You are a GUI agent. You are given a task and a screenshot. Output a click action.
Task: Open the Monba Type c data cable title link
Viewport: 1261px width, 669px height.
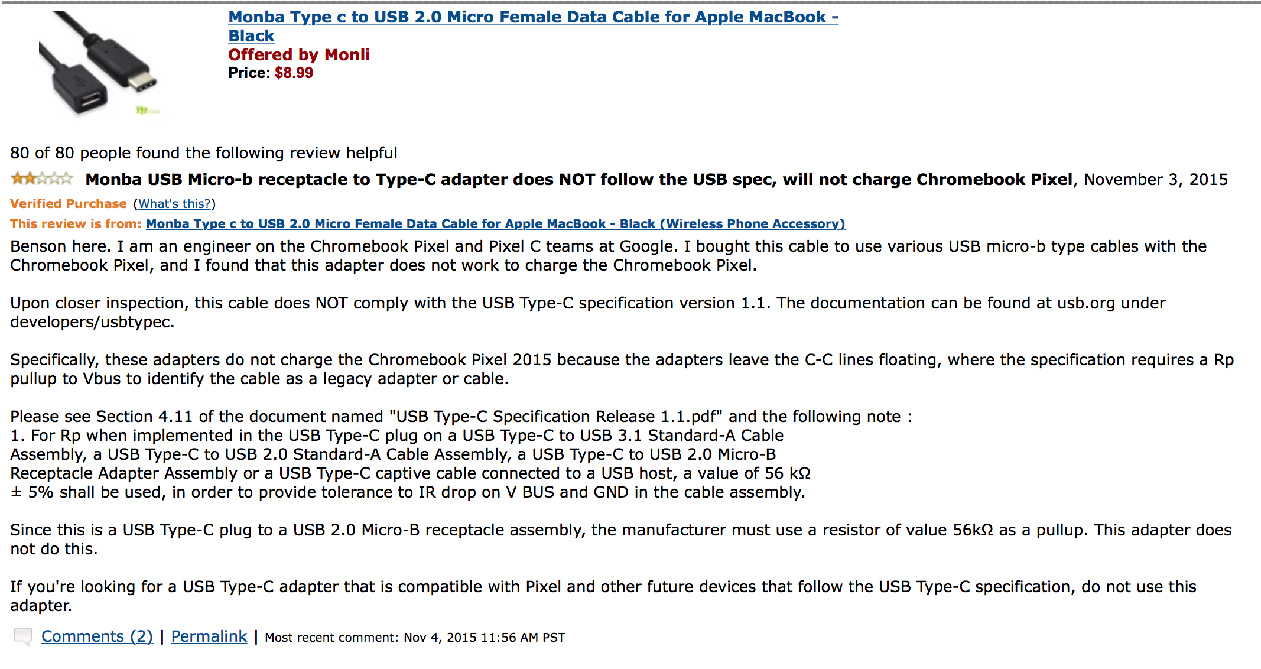533,26
